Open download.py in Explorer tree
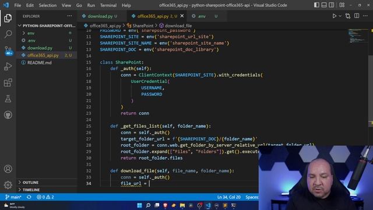373x210 pixels. (47, 48)
